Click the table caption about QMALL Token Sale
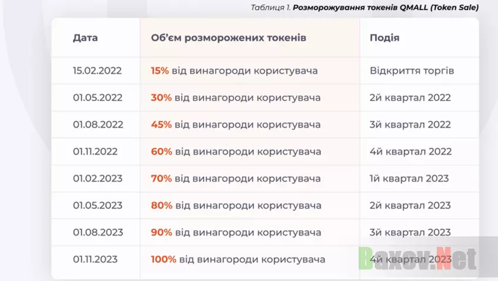Image resolution: width=498 pixels, height=281 pixels. click(x=365, y=8)
